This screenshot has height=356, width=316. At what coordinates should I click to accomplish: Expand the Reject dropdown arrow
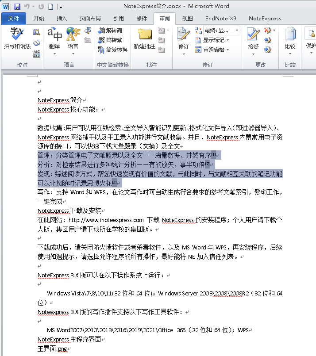pos(274,30)
